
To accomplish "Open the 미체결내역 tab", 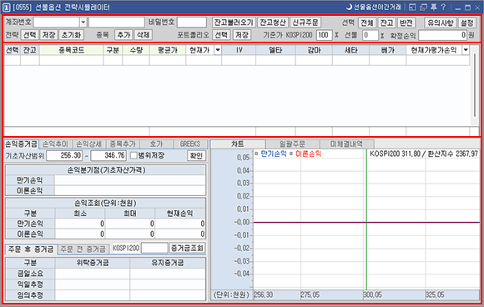I will click(346, 144).
